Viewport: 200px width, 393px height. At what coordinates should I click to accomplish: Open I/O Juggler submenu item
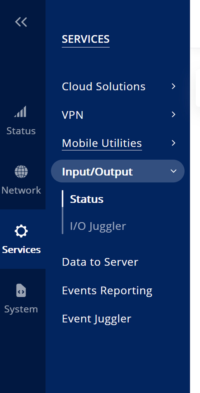98,226
